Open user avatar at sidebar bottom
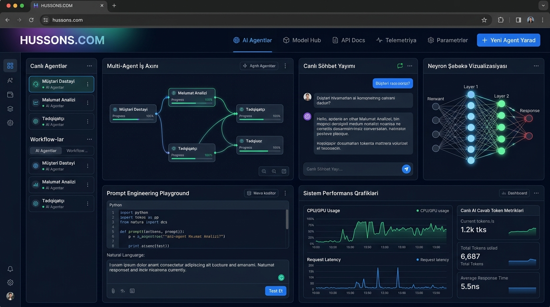The height and width of the screenshot is (307, 550). pos(10,296)
